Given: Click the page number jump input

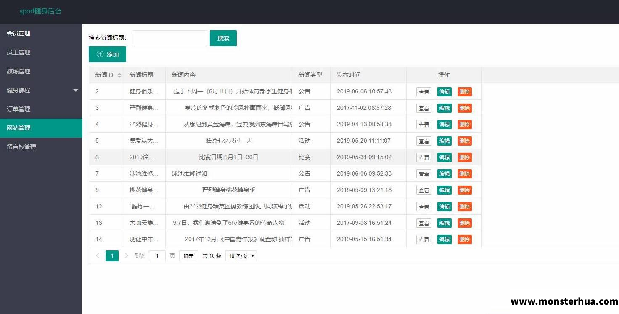Looking at the screenshot, I should (157, 256).
